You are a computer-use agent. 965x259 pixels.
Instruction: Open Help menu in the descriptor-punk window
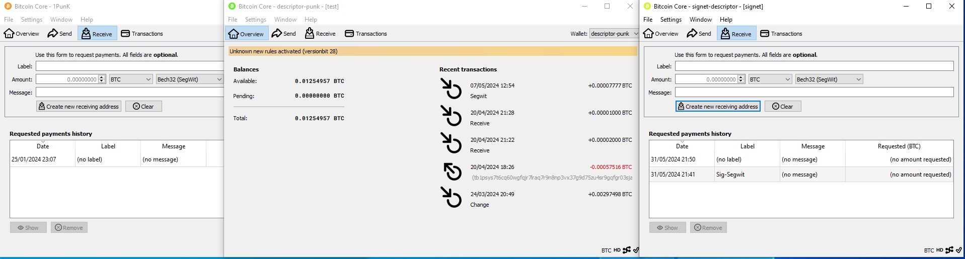311,20
